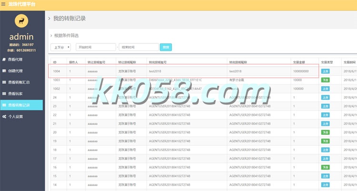Click the admin deer avatar
Image resolution: width=357 pixels, height=191 pixels.
[21, 21]
